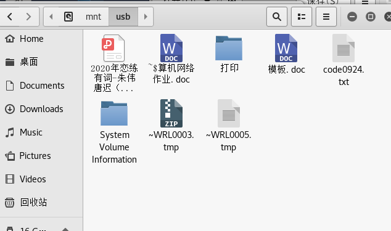Open Pictures in the sidebar
Image resolution: width=391 pixels, height=231 pixels.
[41, 156]
